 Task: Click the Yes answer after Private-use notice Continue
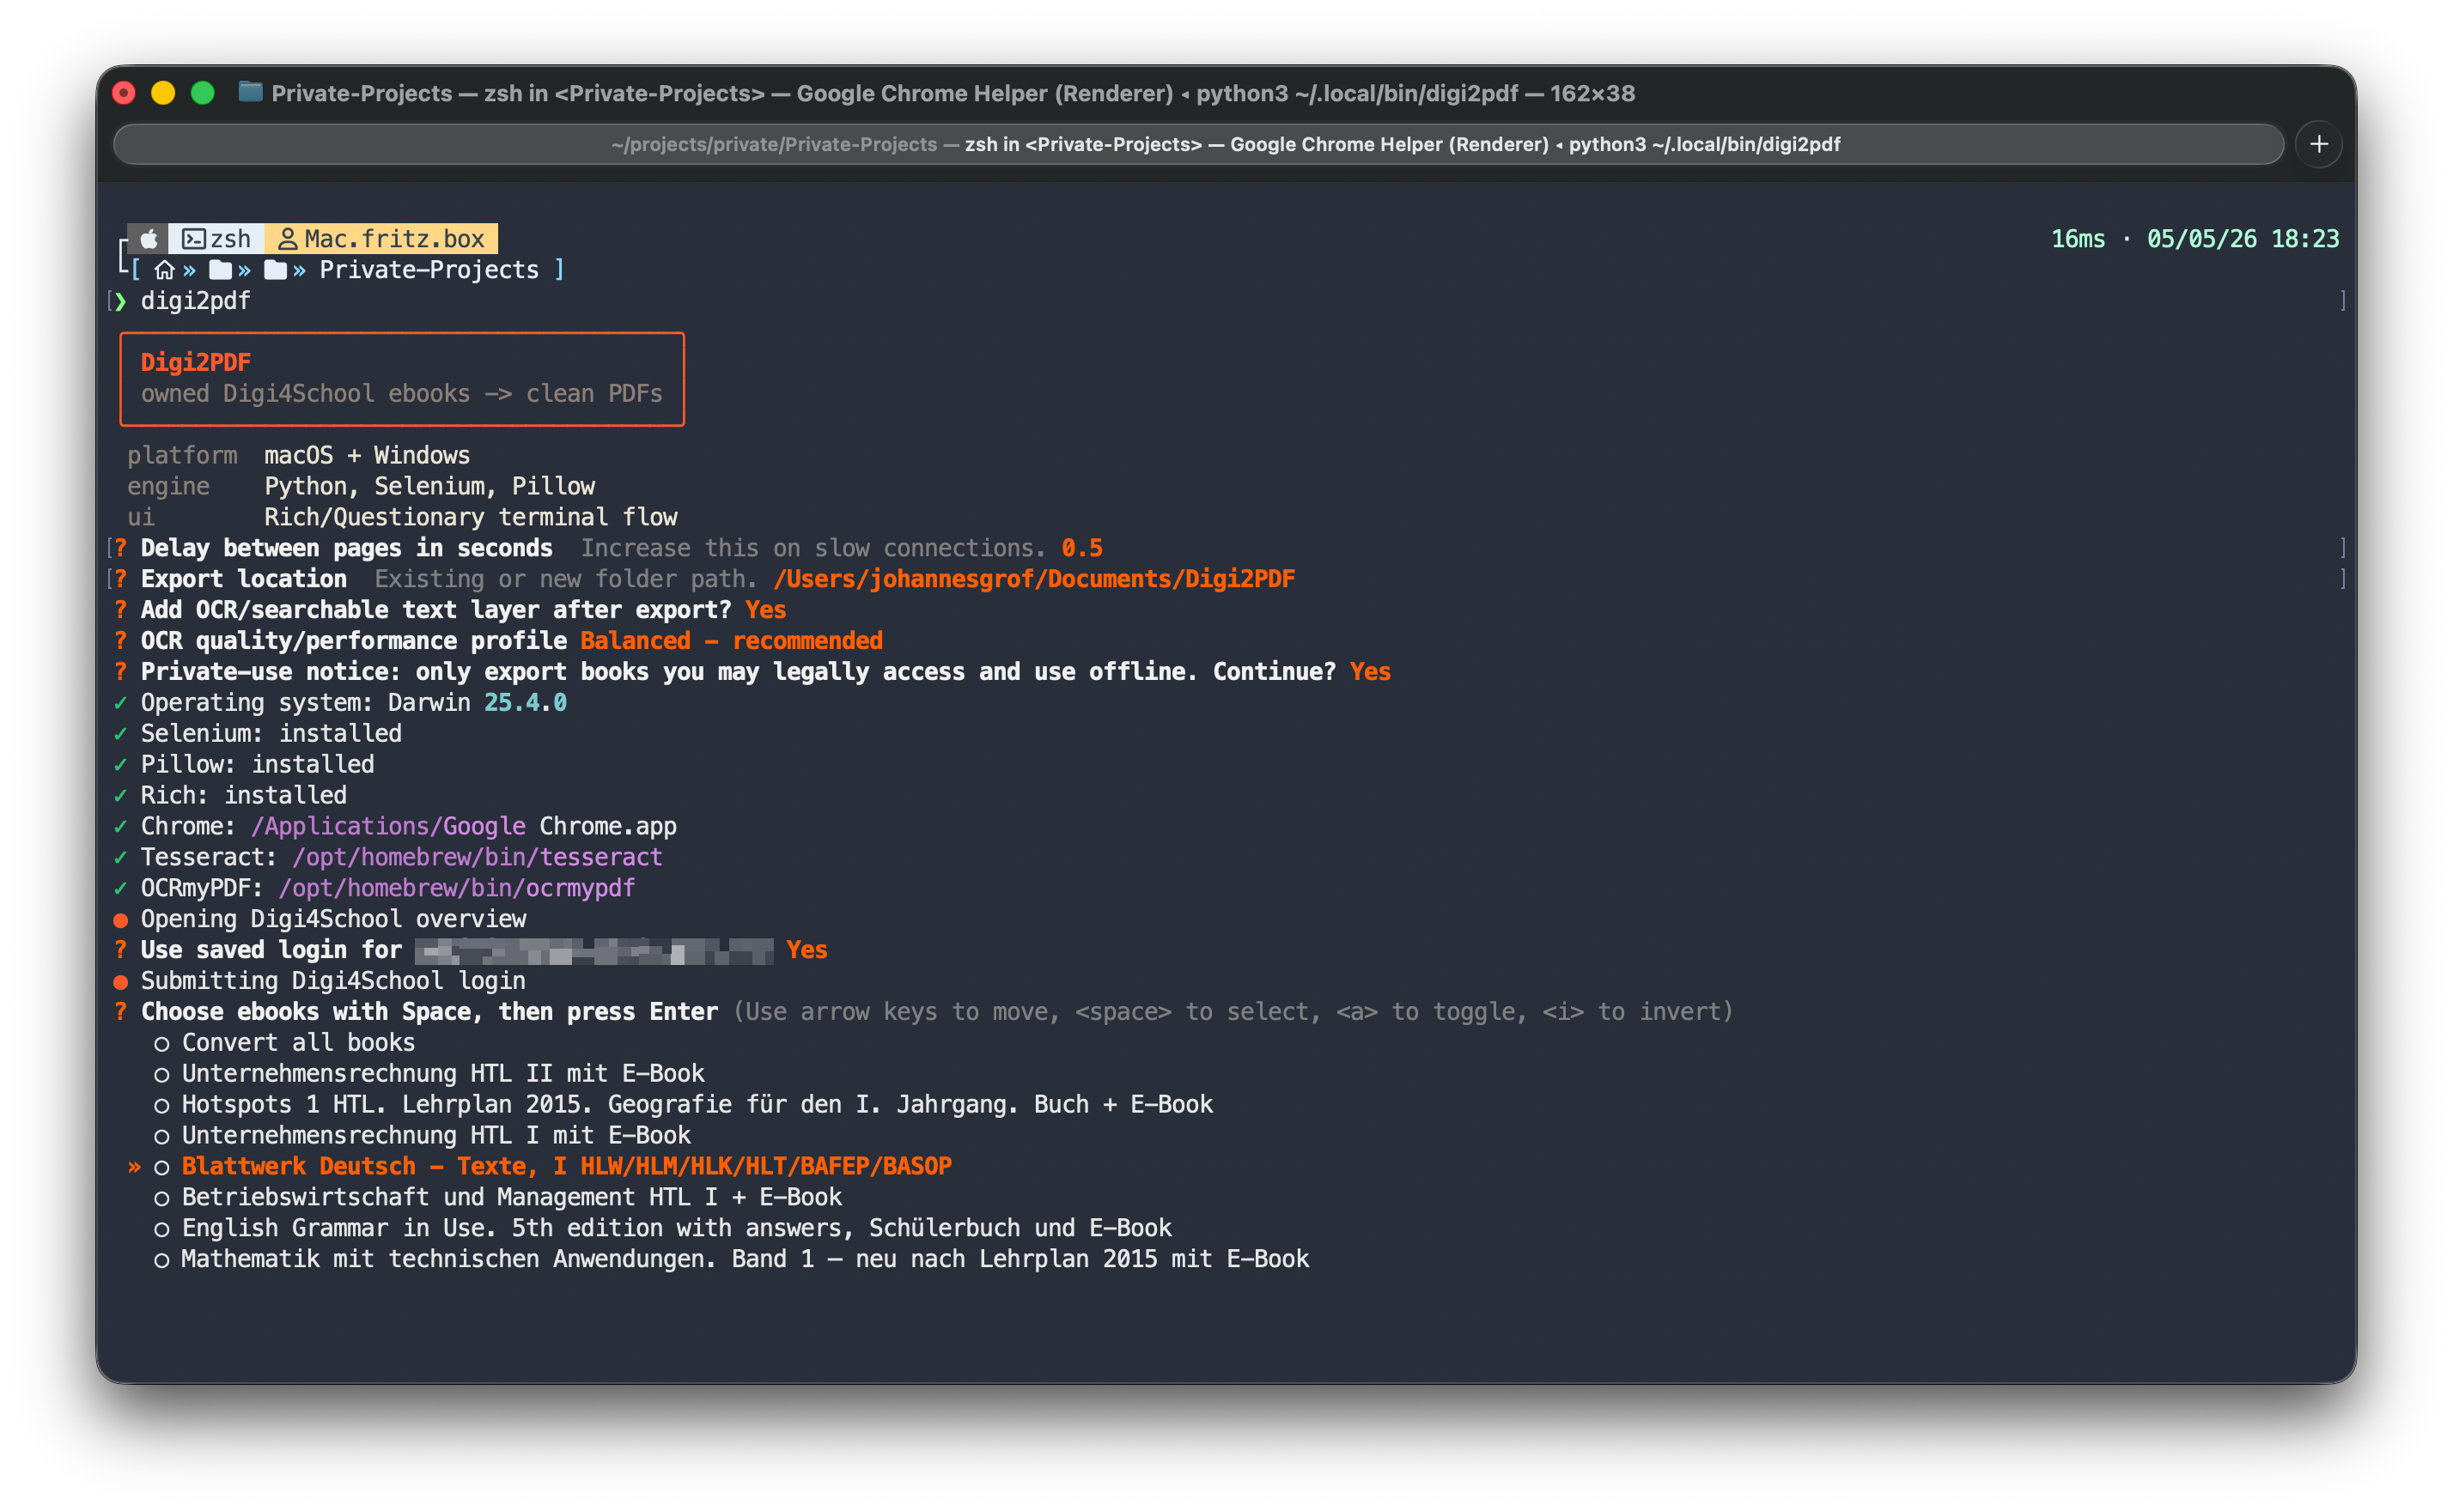click(x=1371, y=671)
